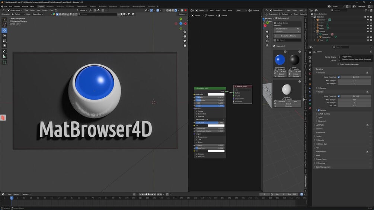Open the Tool properties tab icon
This screenshot has width=374, height=210.
pos(310,52)
